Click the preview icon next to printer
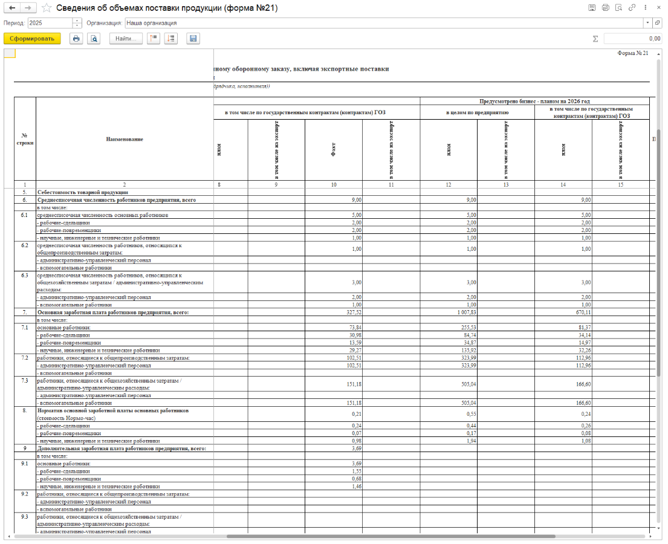Viewport: 668px width, 544px height. point(94,38)
